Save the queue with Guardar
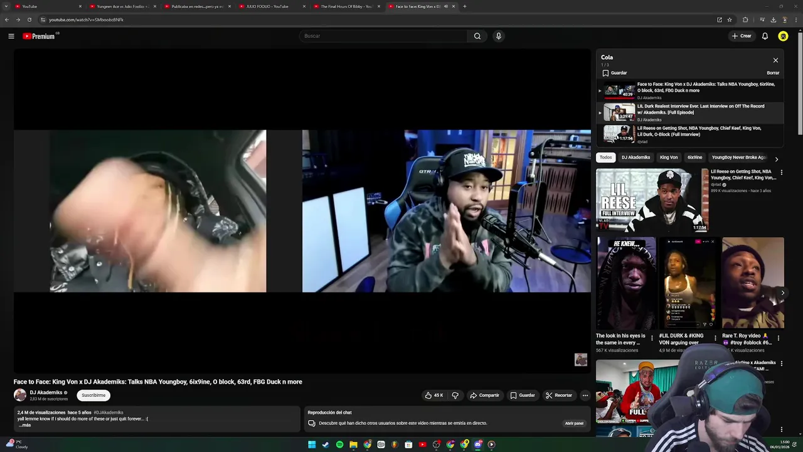Screen dimensions: 803x452 click(x=614, y=73)
